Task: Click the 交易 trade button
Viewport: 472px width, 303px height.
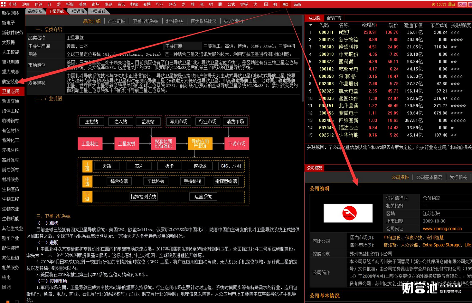Action: point(462,5)
